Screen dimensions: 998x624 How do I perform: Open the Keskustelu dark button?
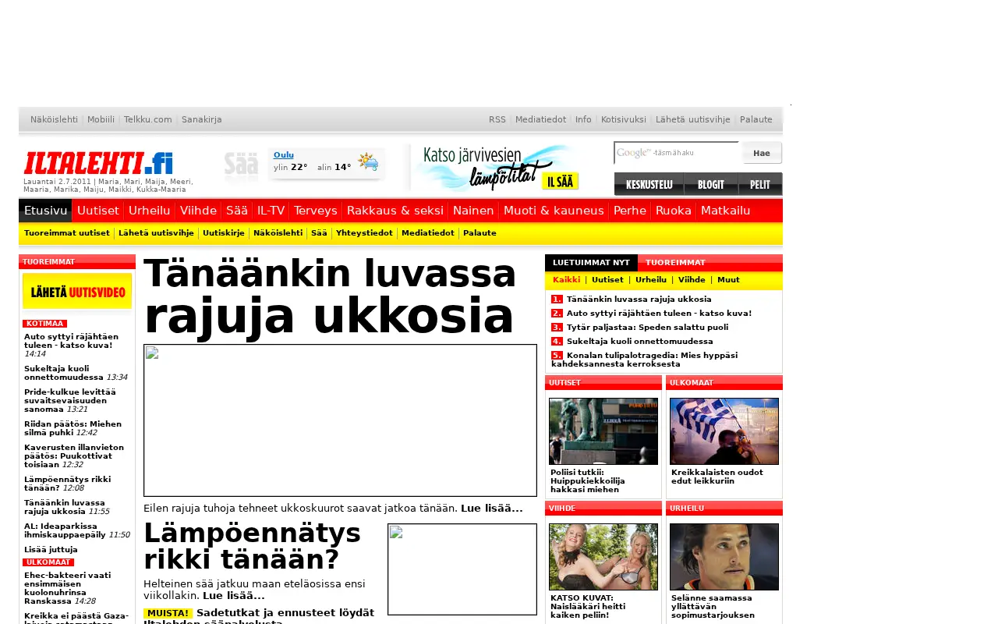tap(649, 184)
